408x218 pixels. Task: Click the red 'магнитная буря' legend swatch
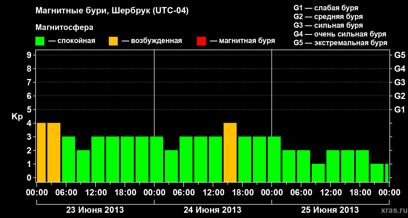(x=202, y=41)
